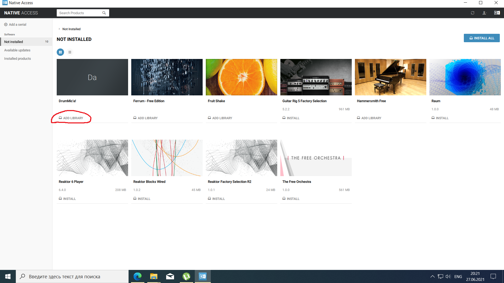Open Available updates section
The height and width of the screenshot is (283, 504).
coord(17,50)
